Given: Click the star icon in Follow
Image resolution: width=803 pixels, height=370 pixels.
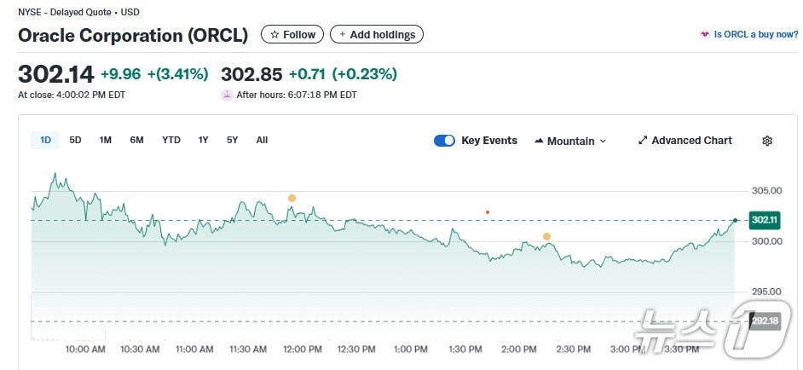Looking at the screenshot, I should coord(274,35).
